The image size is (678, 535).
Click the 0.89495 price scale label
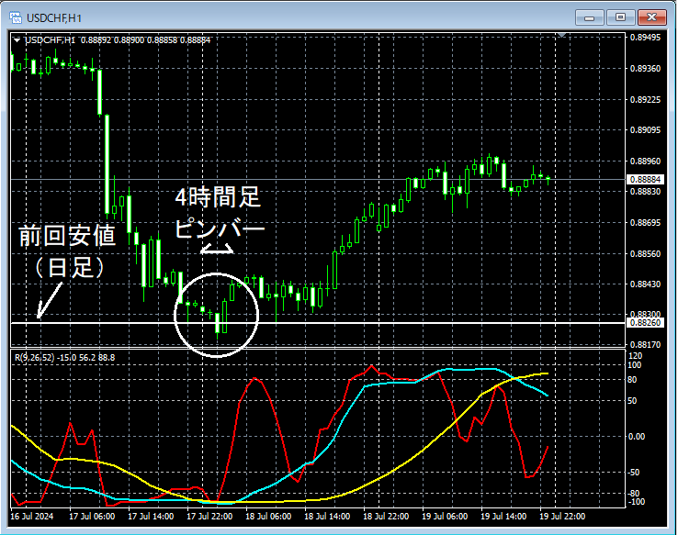pyautogui.click(x=645, y=38)
